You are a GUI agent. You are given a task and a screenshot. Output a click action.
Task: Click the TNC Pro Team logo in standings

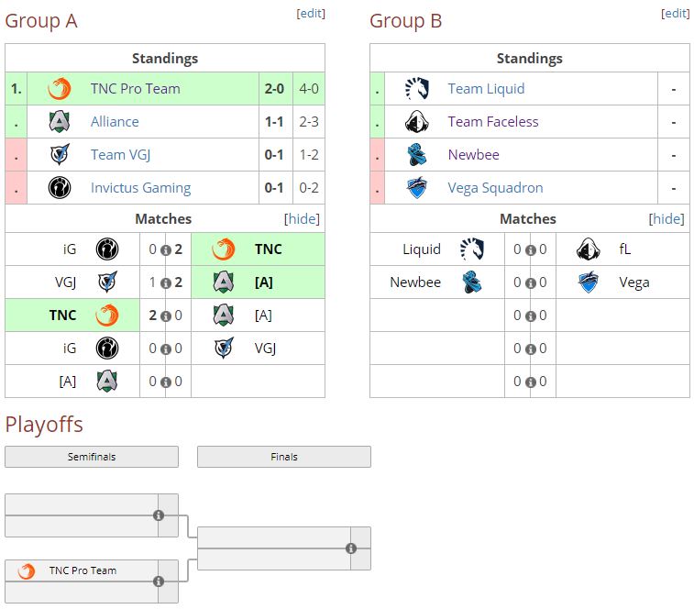click(x=60, y=89)
